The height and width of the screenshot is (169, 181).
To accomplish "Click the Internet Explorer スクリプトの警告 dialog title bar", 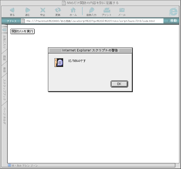I will (90, 50).
